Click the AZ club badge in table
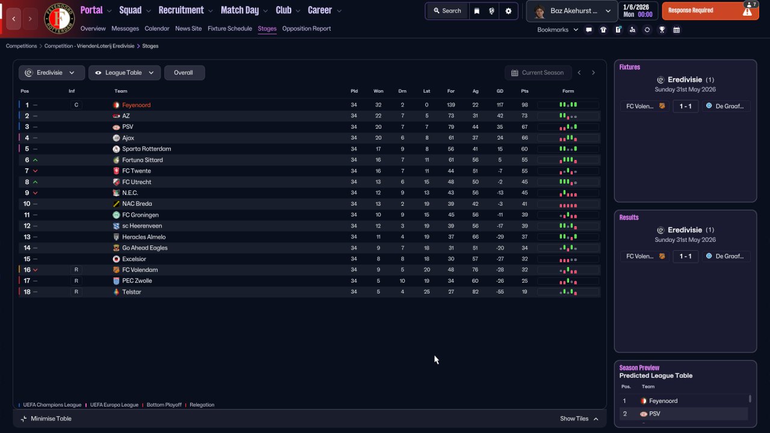The width and height of the screenshot is (770, 433). 116,116
